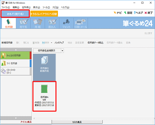Switch to アイコン表示 icon view
Viewport: 155px width, 125px height.
26,122
